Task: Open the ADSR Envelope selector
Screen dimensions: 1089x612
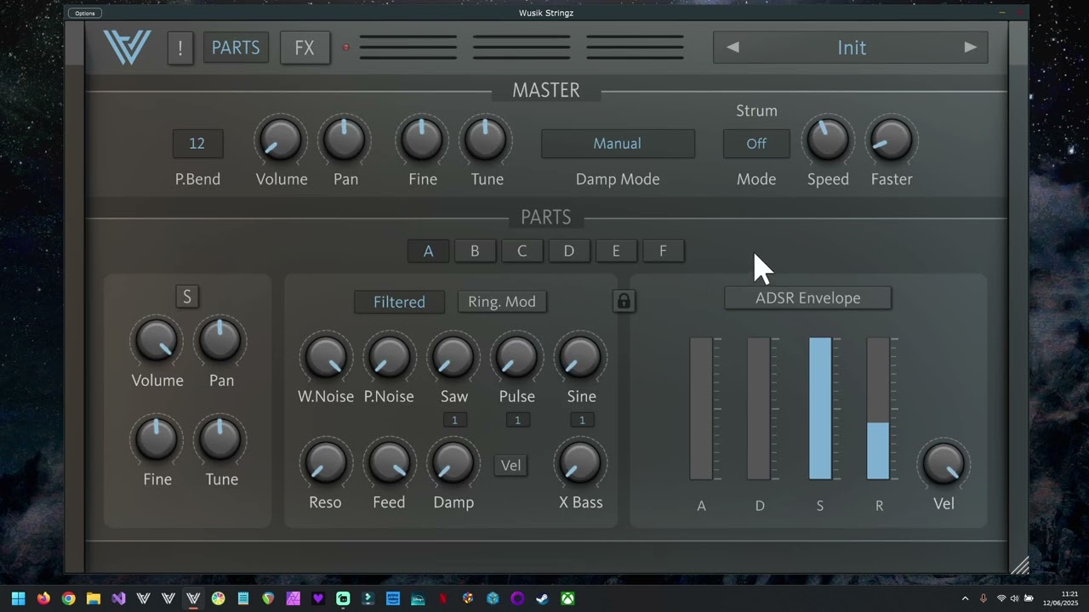Action: (x=807, y=298)
